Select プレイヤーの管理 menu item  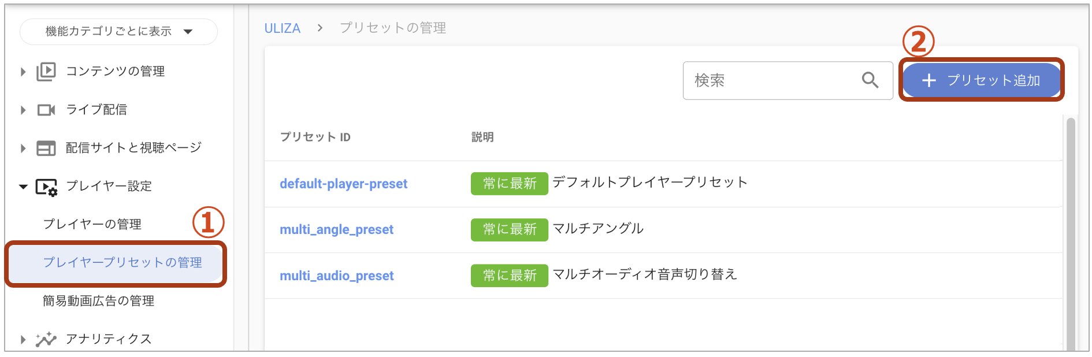tap(92, 224)
